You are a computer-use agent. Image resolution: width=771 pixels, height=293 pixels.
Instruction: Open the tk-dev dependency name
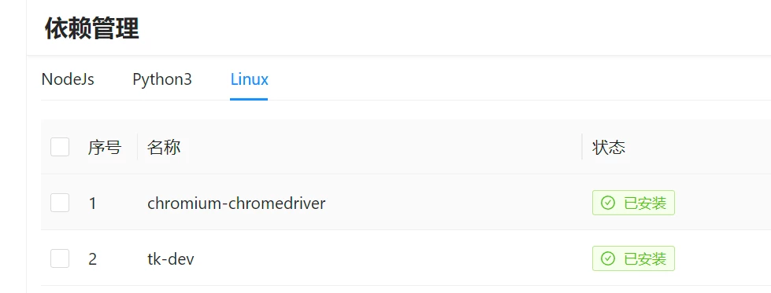tap(171, 258)
